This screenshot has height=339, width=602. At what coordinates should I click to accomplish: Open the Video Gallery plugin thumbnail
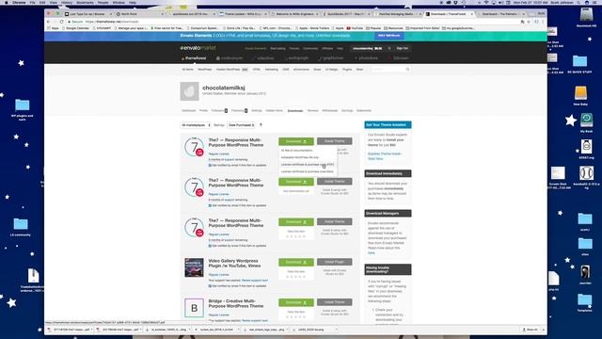[194, 267]
